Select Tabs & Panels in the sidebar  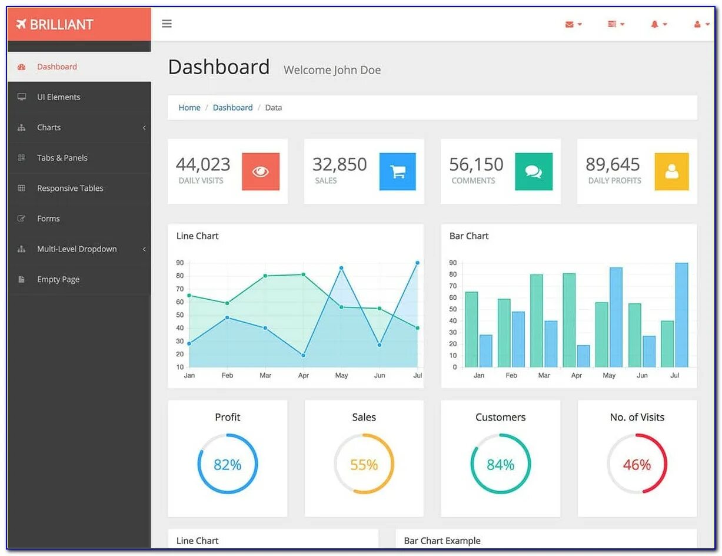[x=61, y=157]
